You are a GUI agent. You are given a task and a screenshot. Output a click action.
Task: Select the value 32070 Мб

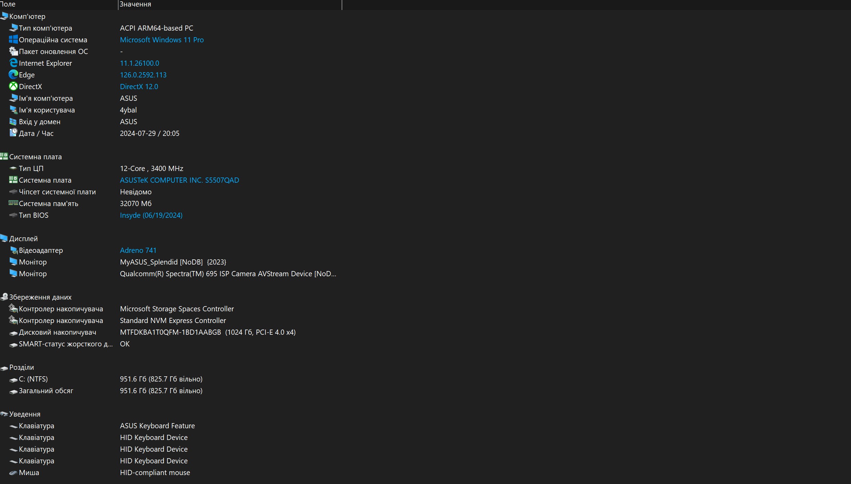click(x=136, y=203)
